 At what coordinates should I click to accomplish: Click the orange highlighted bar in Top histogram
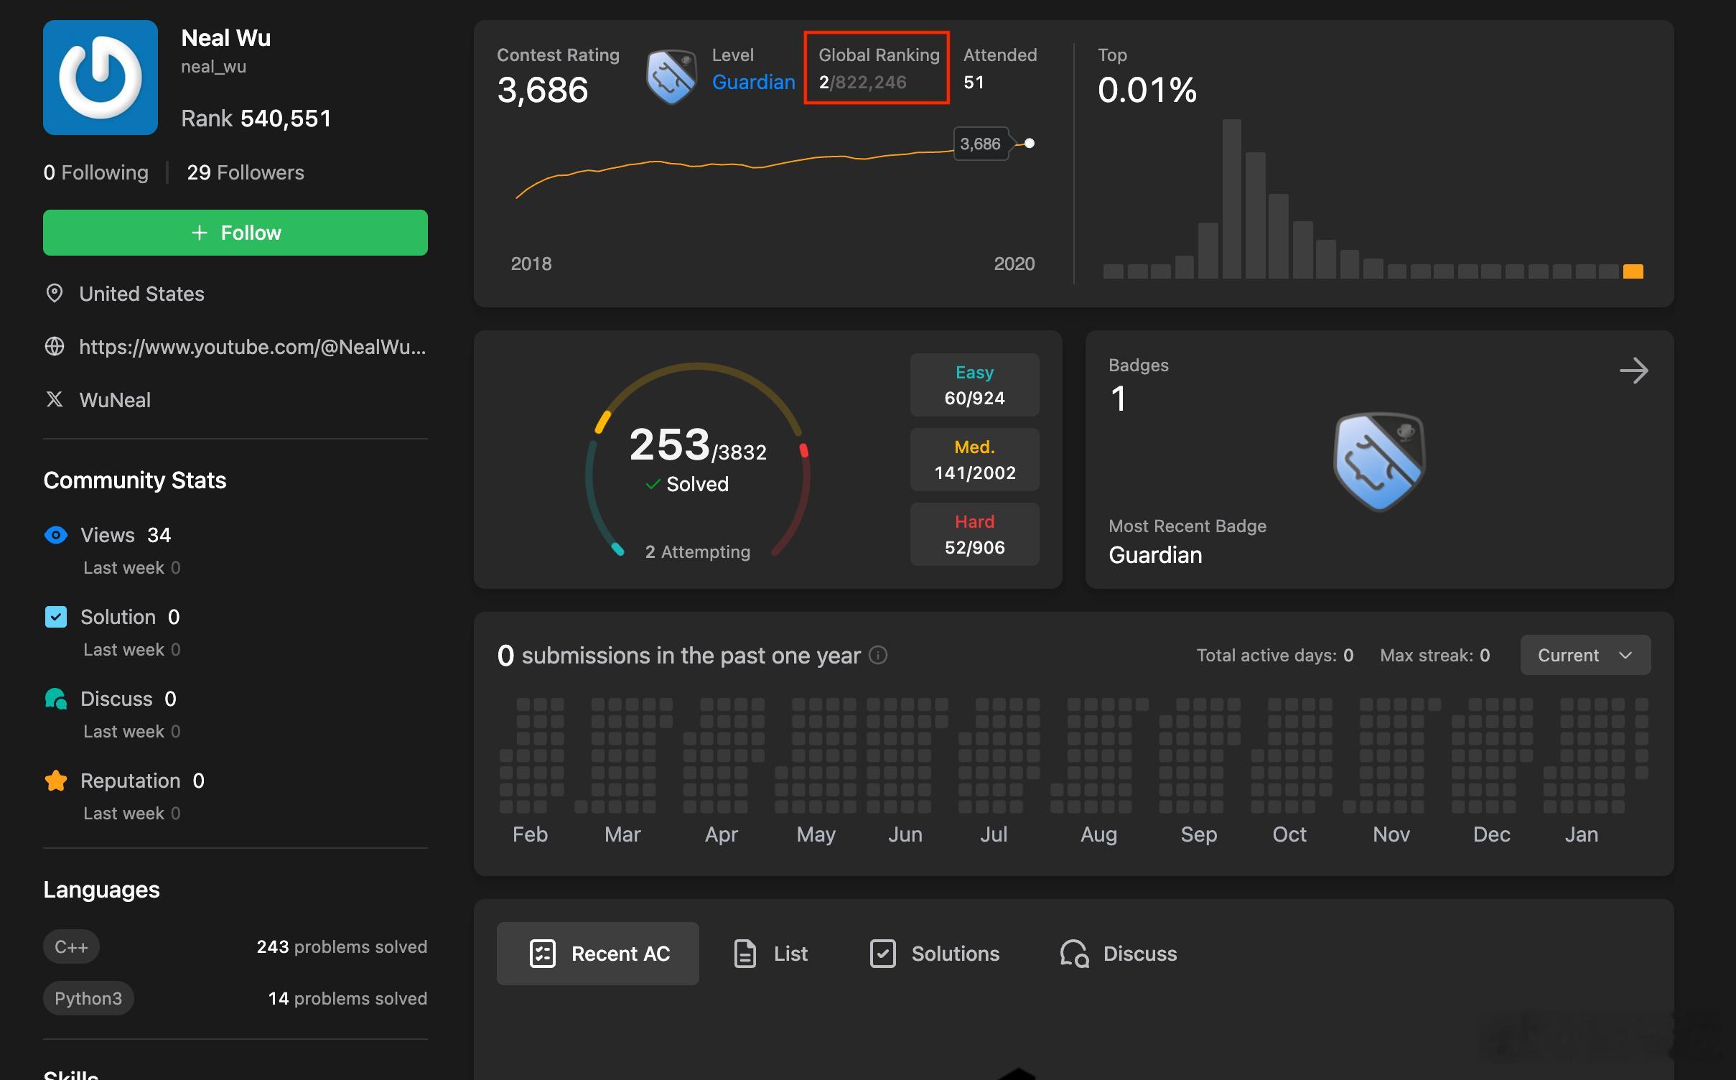coord(1633,271)
